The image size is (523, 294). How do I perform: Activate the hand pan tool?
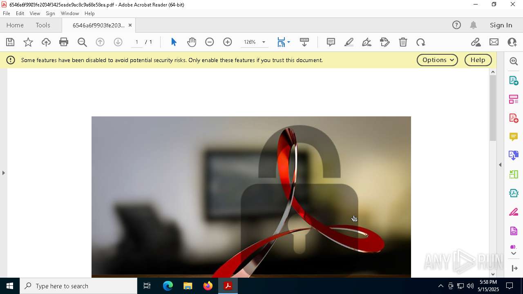pos(192,42)
